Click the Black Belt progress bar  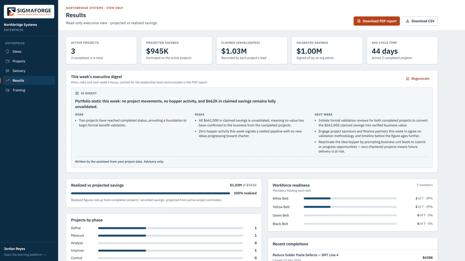[350, 224]
